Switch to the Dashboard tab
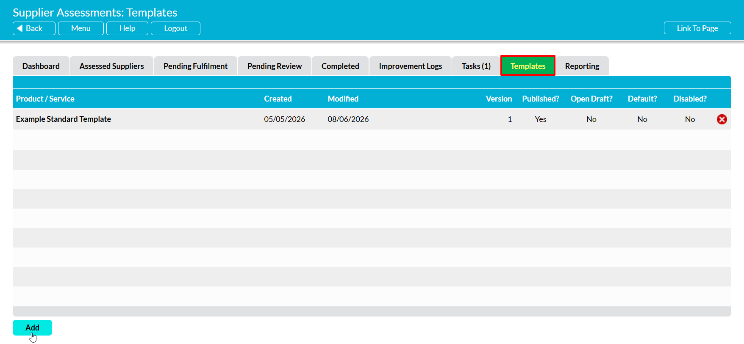The image size is (744, 344). 41,66
